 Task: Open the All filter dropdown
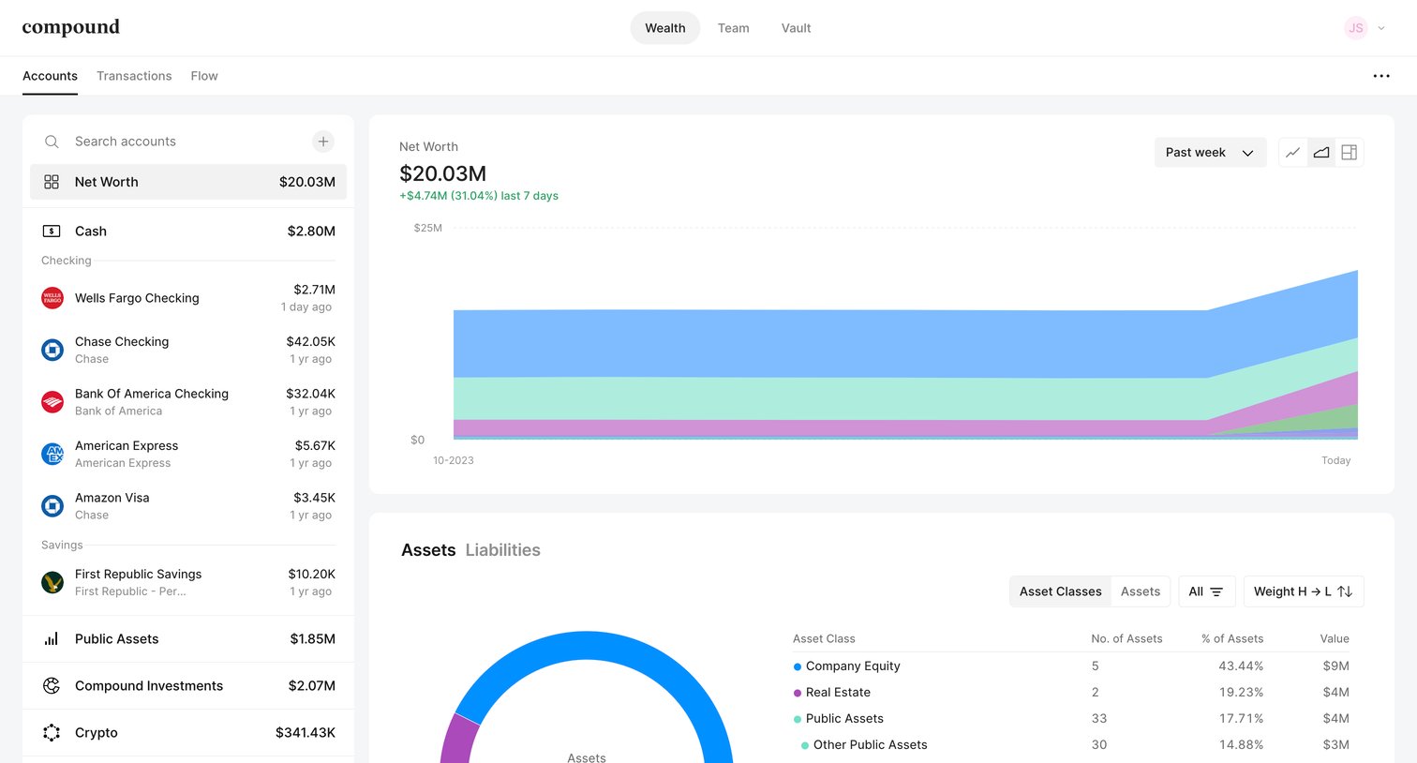coord(1206,591)
